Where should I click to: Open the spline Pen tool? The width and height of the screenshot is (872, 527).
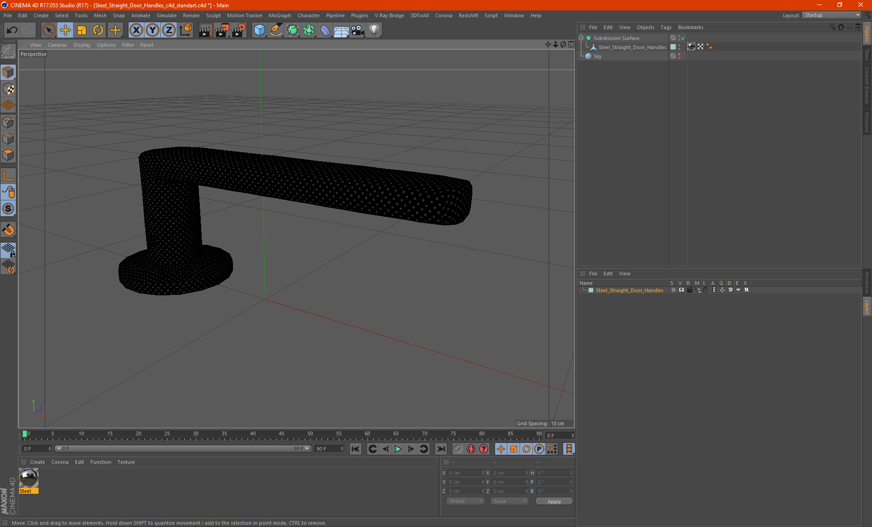276,30
